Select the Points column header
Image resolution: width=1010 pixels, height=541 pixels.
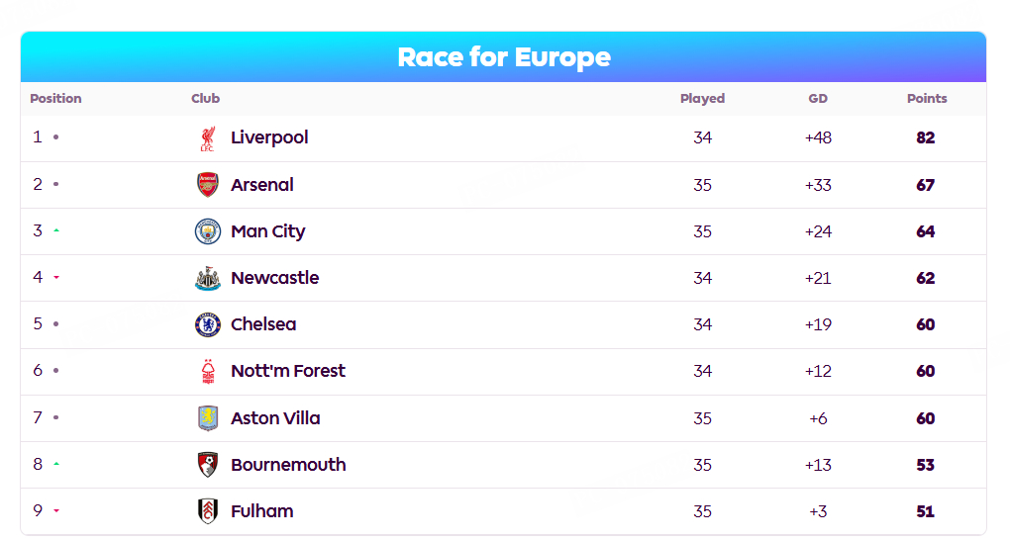(x=927, y=99)
